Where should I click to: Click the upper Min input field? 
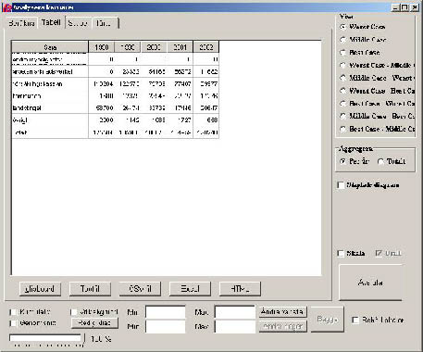(166, 312)
